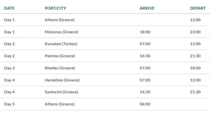The width and height of the screenshot is (210, 114).
Task: Click Santorini departure time 21:30
Action: (195, 92)
